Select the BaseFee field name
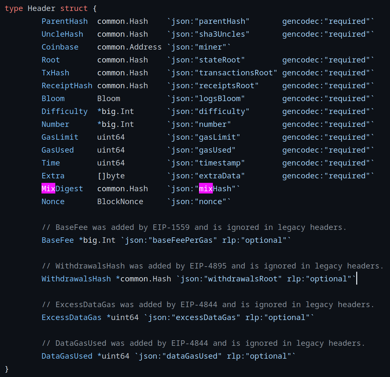The width and height of the screenshot is (390, 377). tap(58, 240)
